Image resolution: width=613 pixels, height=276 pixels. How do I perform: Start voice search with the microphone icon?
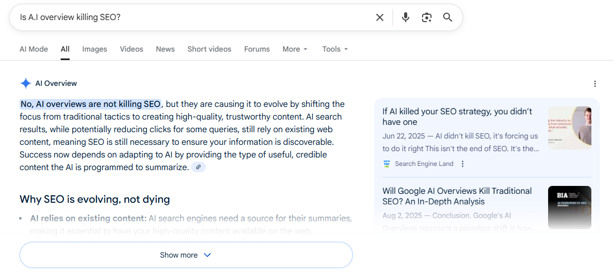tap(405, 17)
